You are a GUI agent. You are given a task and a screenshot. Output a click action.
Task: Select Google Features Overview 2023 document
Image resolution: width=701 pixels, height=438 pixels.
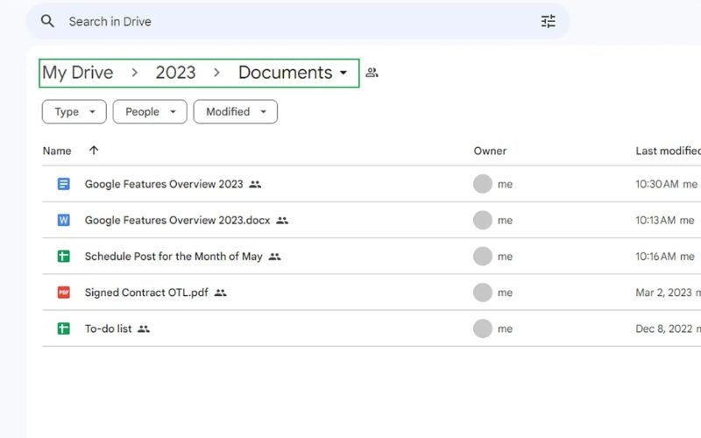click(164, 184)
